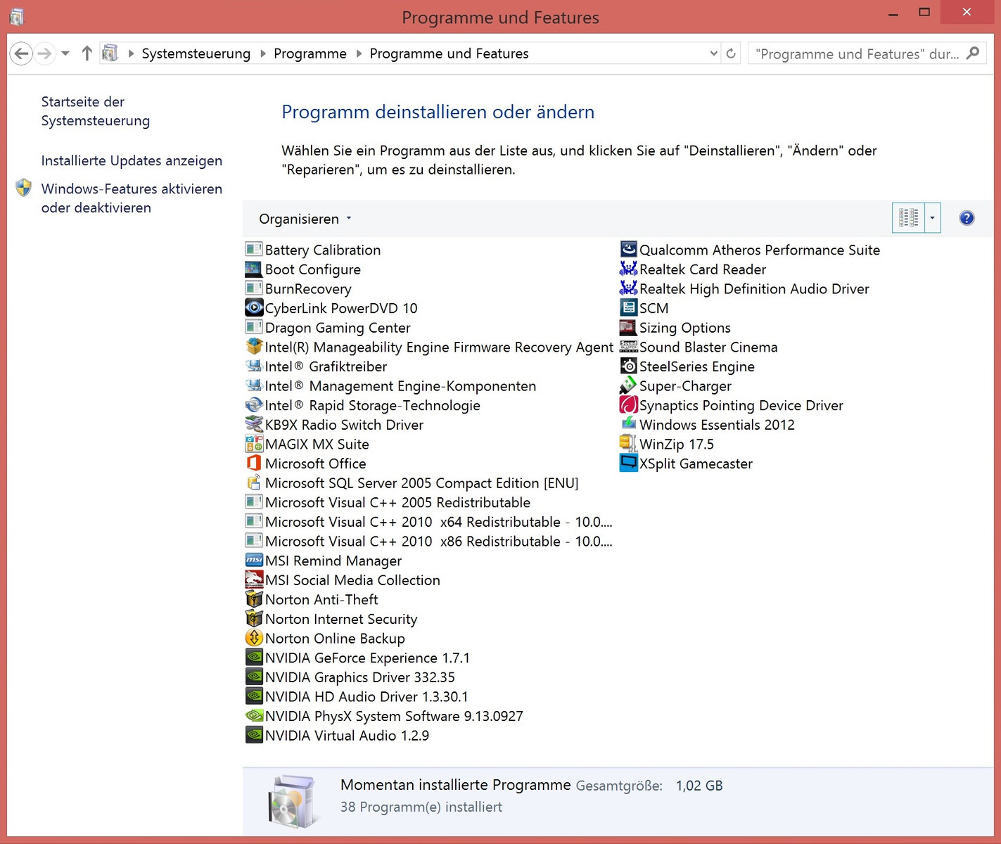Expand the arrow after Systemsteuerung in the breadcrumb

coord(263,53)
